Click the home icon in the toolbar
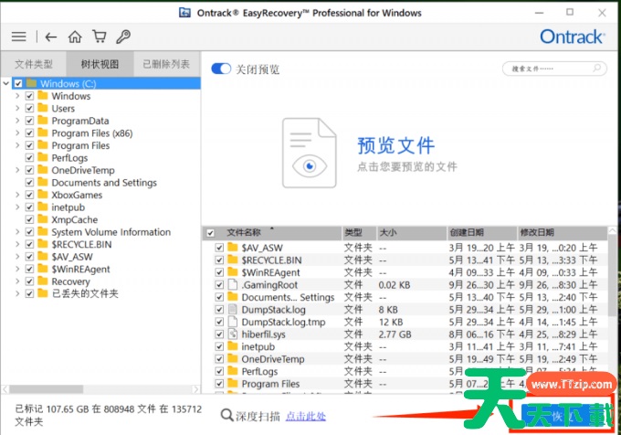Viewport: 621px width, 435px height. pos(75,37)
